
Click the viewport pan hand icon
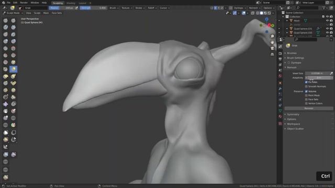(272, 42)
